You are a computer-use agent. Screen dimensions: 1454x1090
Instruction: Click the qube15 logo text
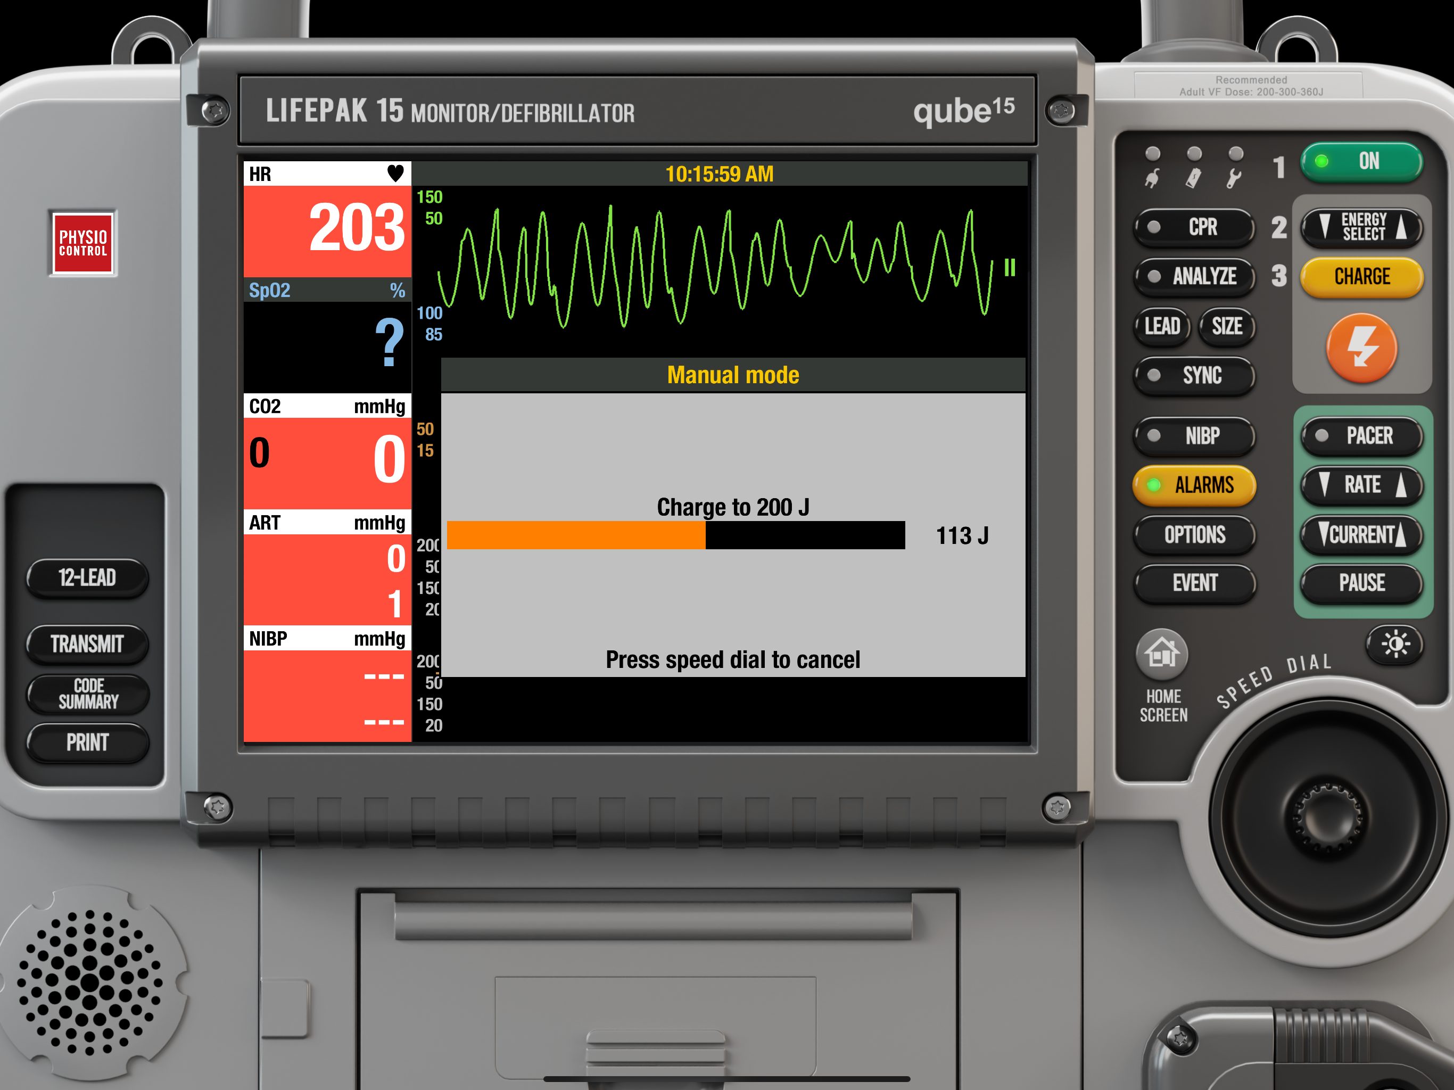click(x=964, y=111)
